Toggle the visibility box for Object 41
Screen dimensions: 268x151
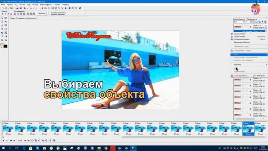[244, 27]
